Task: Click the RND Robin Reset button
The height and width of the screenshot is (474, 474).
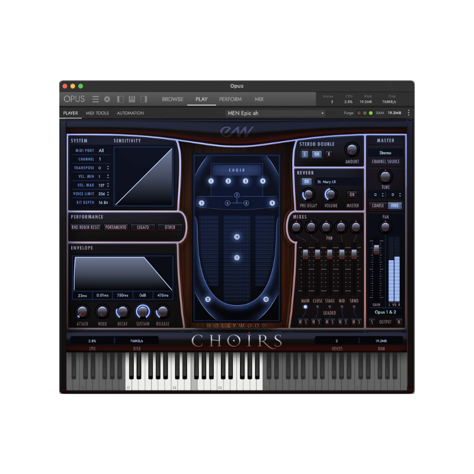Action: (x=85, y=228)
